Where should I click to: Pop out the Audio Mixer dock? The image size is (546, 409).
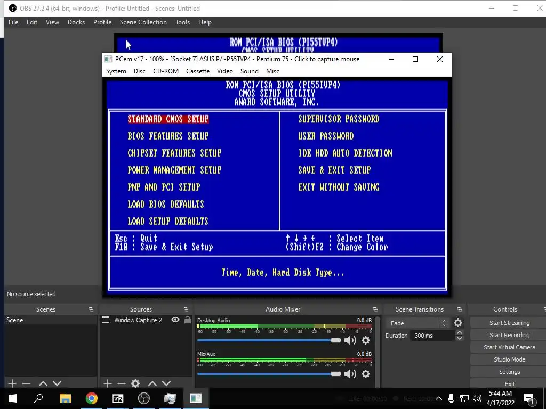375,309
